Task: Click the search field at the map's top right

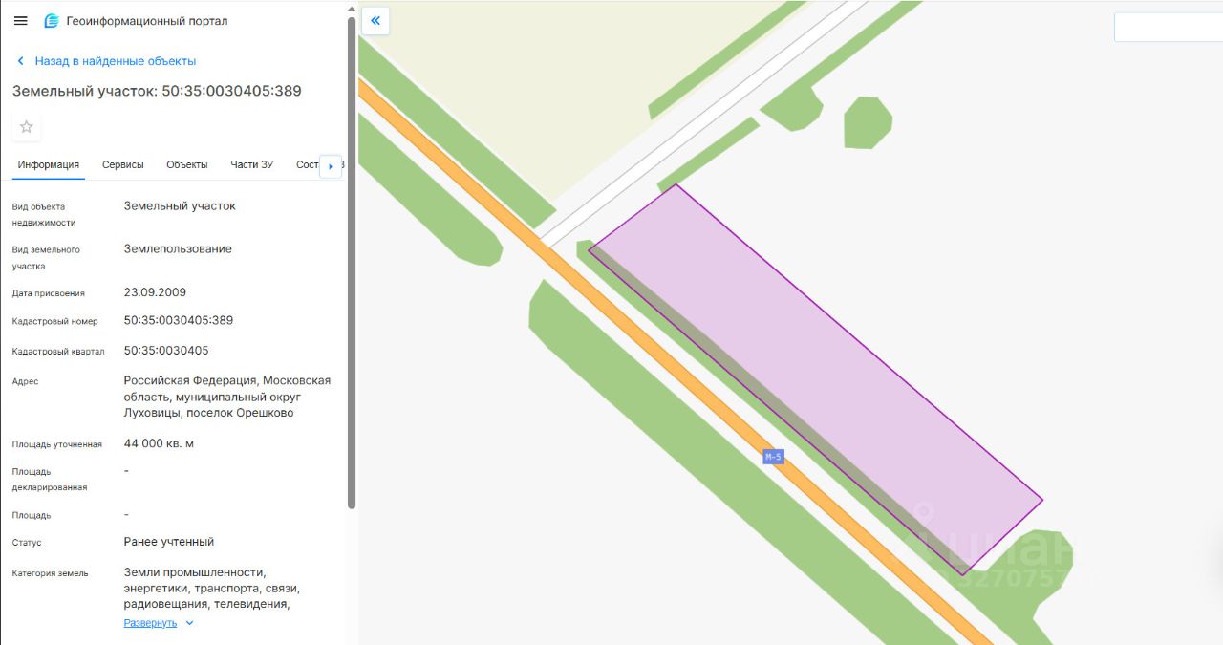Action: pyautogui.click(x=1169, y=27)
